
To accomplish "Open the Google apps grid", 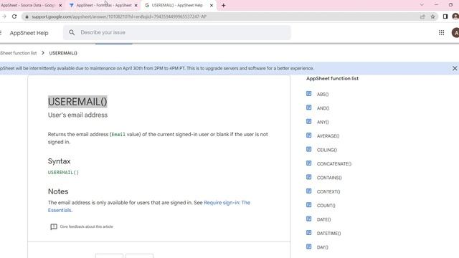I will (x=442, y=33).
